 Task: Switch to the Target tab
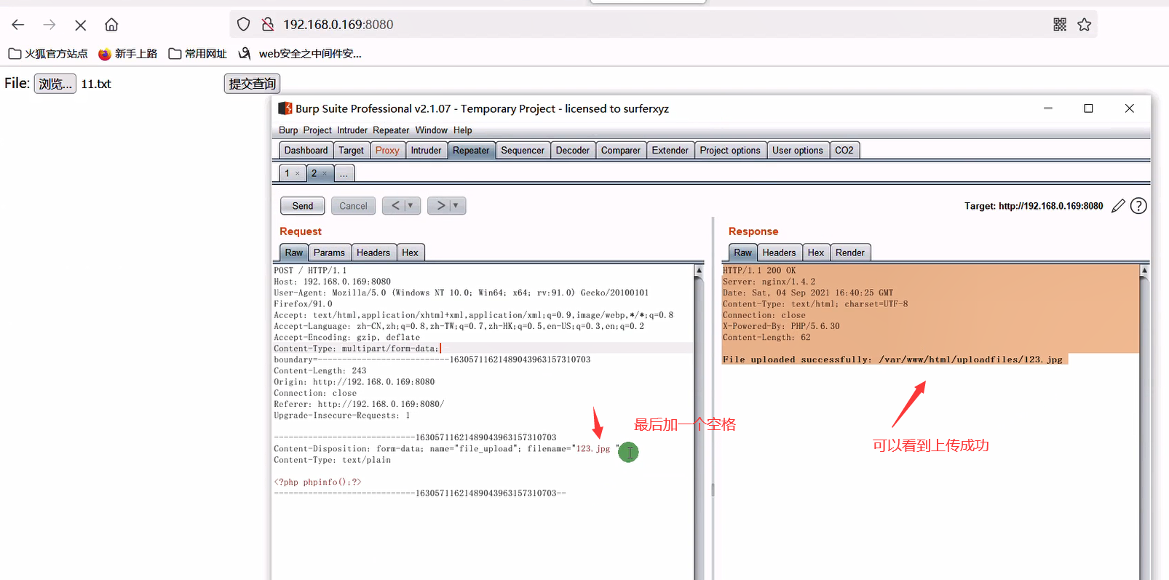coord(351,151)
